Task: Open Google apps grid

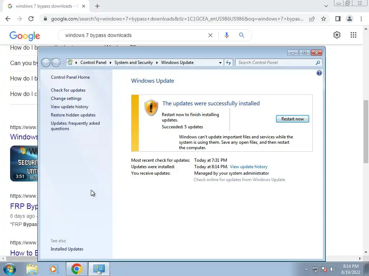Action: coord(353,35)
